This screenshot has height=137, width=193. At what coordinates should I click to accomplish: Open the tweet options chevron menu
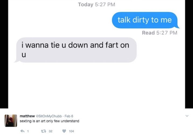click(x=187, y=116)
